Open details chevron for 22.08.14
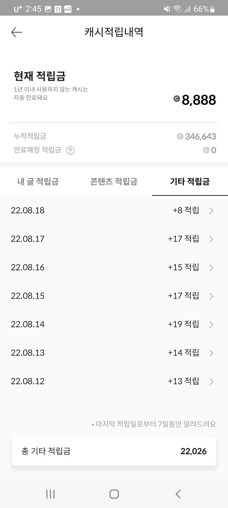The width and height of the screenshot is (228, 508). click(x=211, y=325)
